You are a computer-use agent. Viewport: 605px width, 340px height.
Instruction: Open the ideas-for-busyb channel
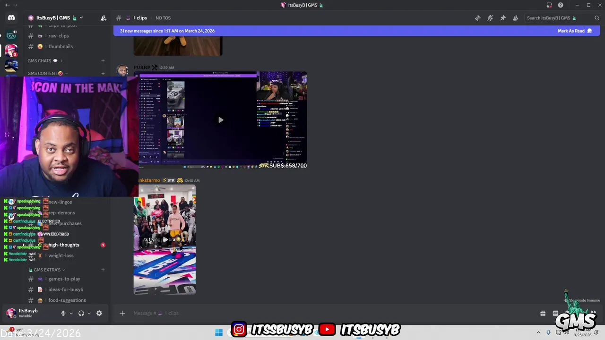click(x=66, y=289)
